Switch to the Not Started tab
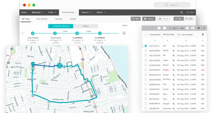 42,19
